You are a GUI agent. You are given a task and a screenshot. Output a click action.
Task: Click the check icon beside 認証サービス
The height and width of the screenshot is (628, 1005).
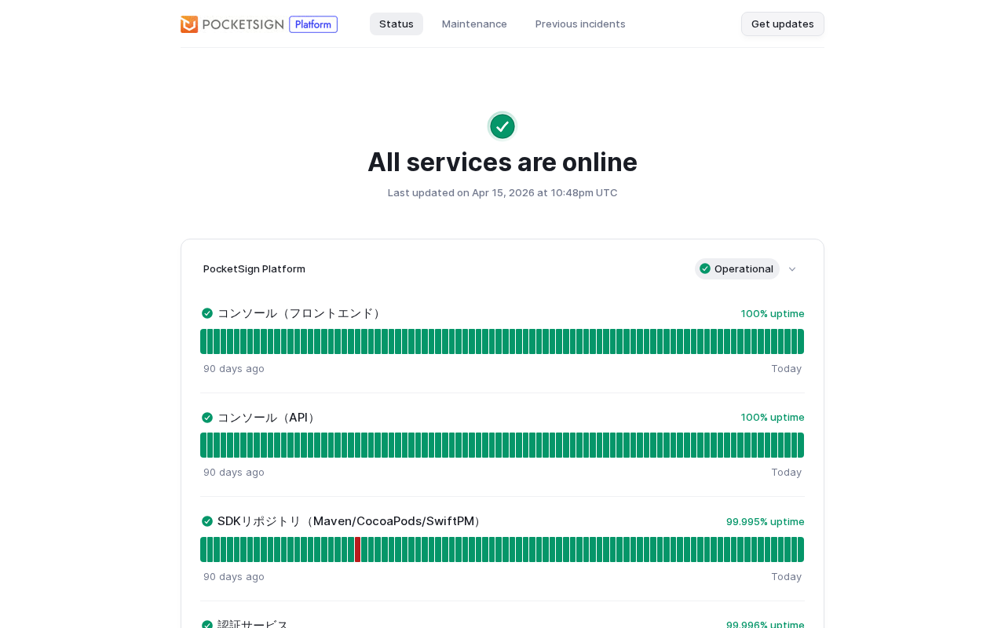coord(207,625)
